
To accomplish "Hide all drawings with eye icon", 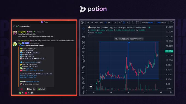I will pyautogui.click(x=83, y=92).
